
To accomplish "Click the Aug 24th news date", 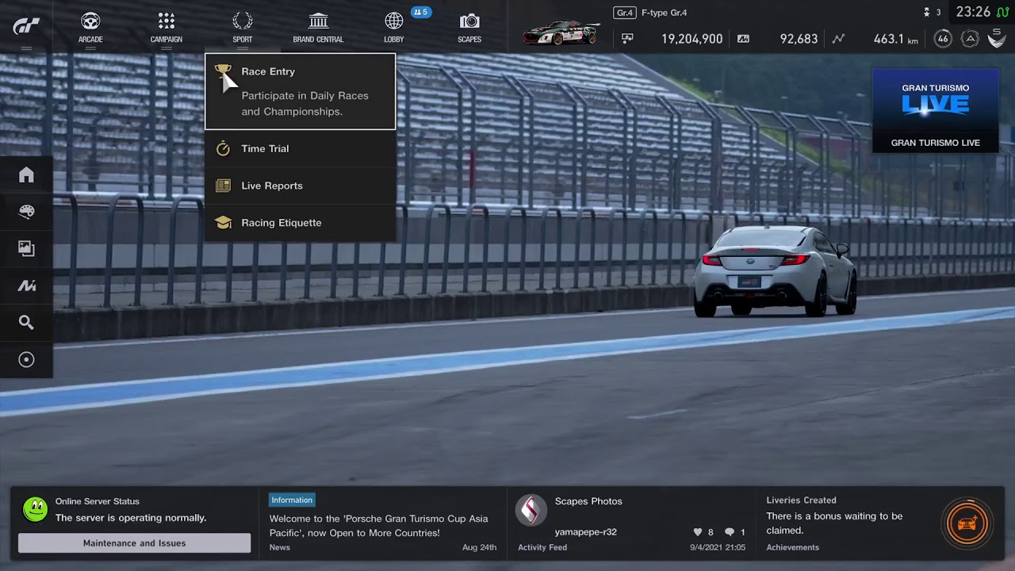I will pyautogui.click(x=479, y=547).
